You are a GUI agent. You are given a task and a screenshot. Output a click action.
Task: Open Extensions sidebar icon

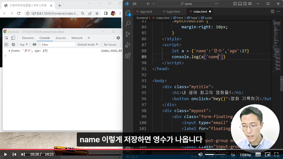tap(128, 56)
